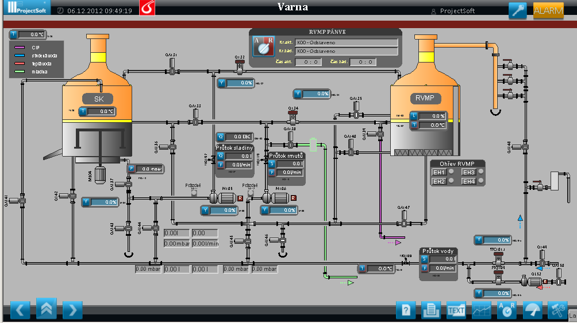The height and width of the screenshot is (323, 577).
Task: Select valve QA140
Action: tap(351, 147)
